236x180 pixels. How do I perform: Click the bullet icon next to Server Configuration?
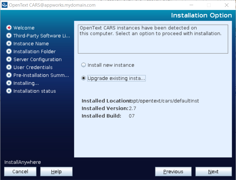pos(9,59)
